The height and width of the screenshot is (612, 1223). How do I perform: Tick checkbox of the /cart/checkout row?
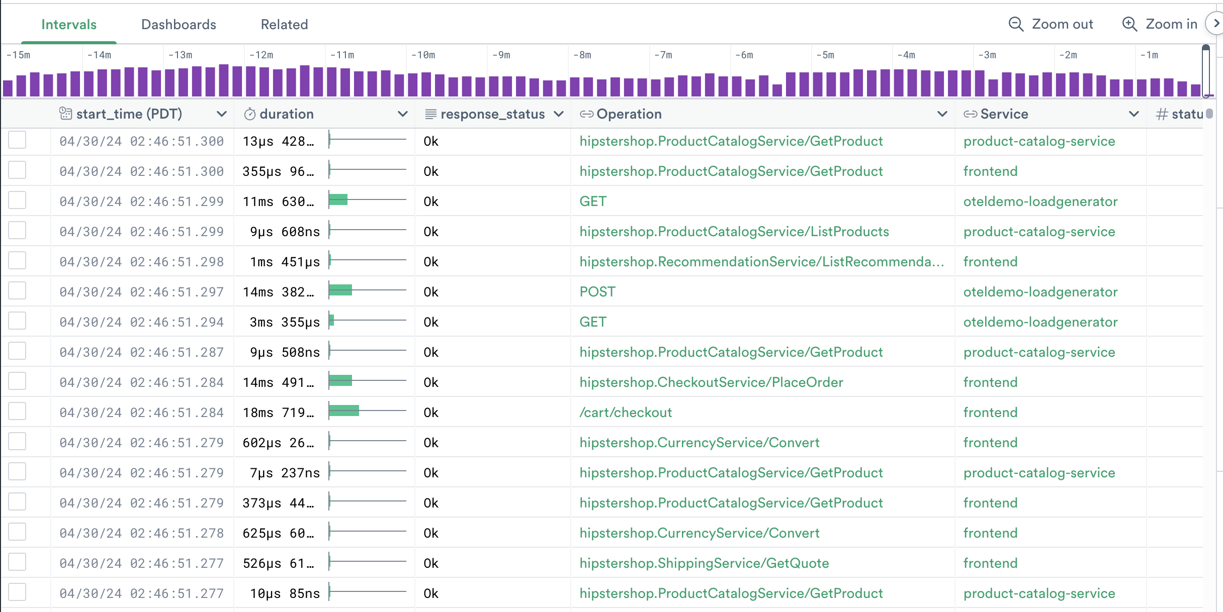tap(17, 412)
